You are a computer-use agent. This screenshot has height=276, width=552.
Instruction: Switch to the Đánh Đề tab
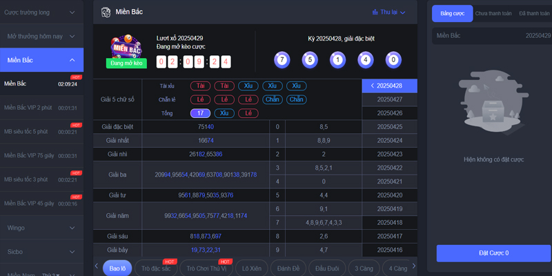pos(288,268)
